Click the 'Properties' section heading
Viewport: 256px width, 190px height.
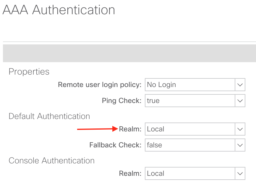[x=29, y=72]
